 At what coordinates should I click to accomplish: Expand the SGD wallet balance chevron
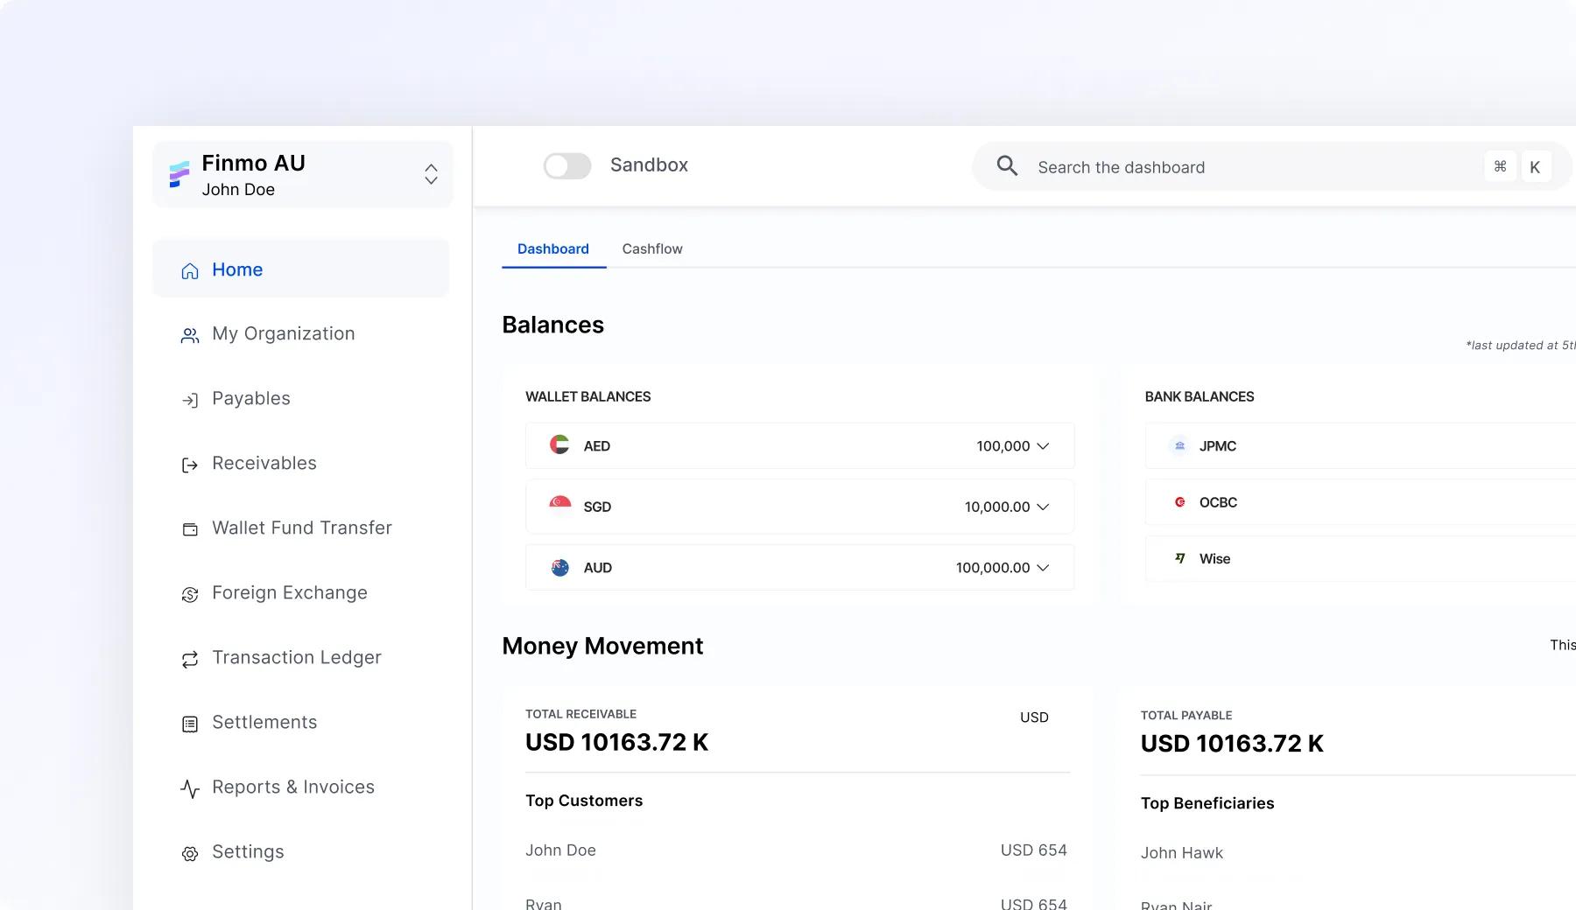click(x=1043, y=507)
